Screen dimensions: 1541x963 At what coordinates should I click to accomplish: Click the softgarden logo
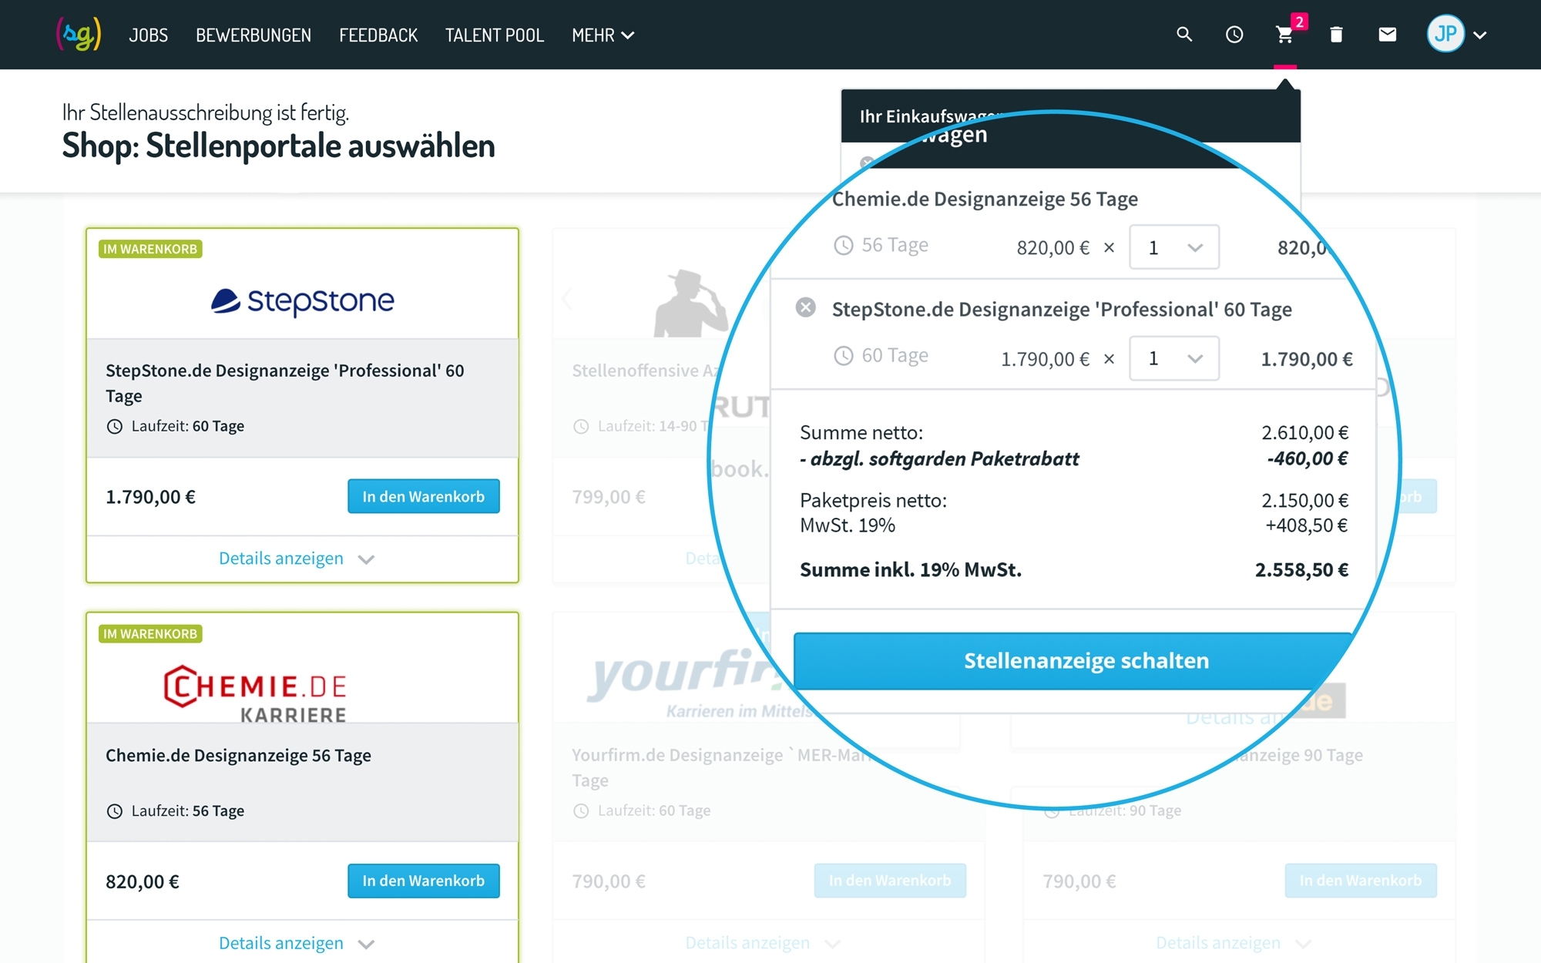tap(79, 35)
